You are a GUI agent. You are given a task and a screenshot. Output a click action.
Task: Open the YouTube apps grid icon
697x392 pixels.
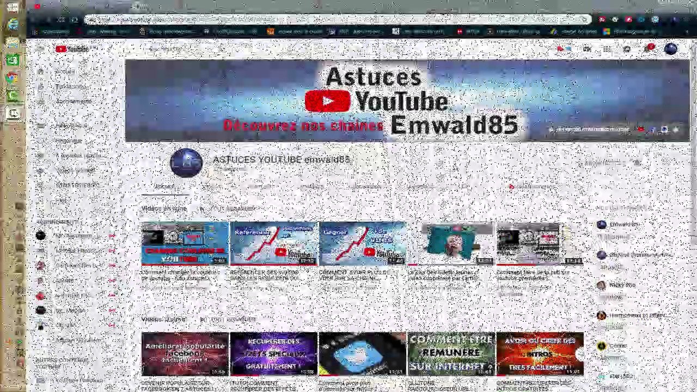tap(607, 49)
